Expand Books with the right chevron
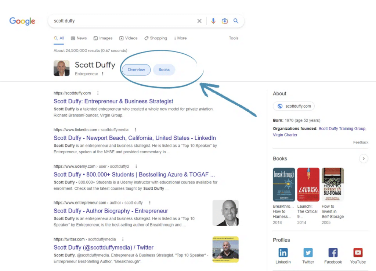Image resolution: width=376 pixels, height=271 pixels. pos(364,158)
